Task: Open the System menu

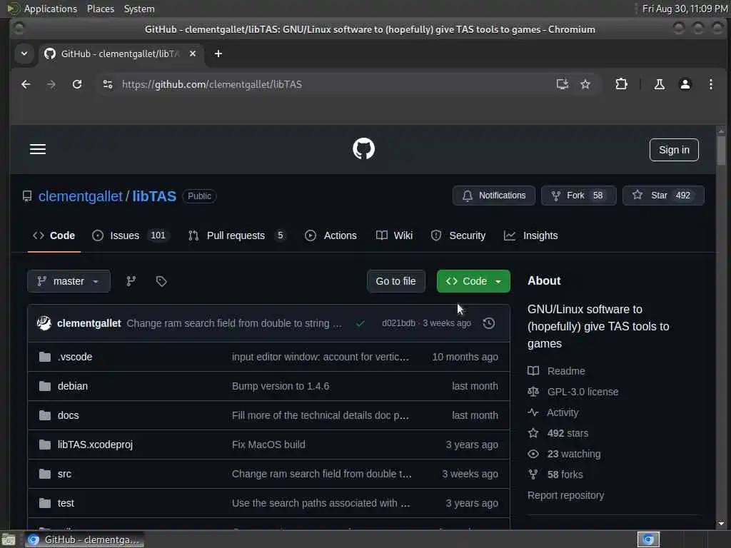Action: 139,9
